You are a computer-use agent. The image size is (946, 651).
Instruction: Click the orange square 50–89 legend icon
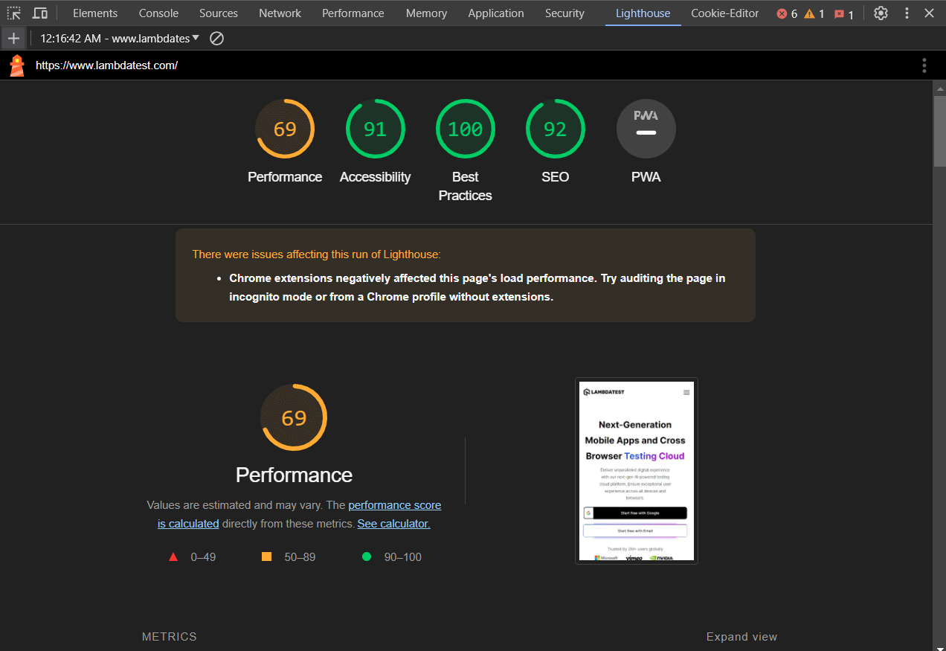267,557
